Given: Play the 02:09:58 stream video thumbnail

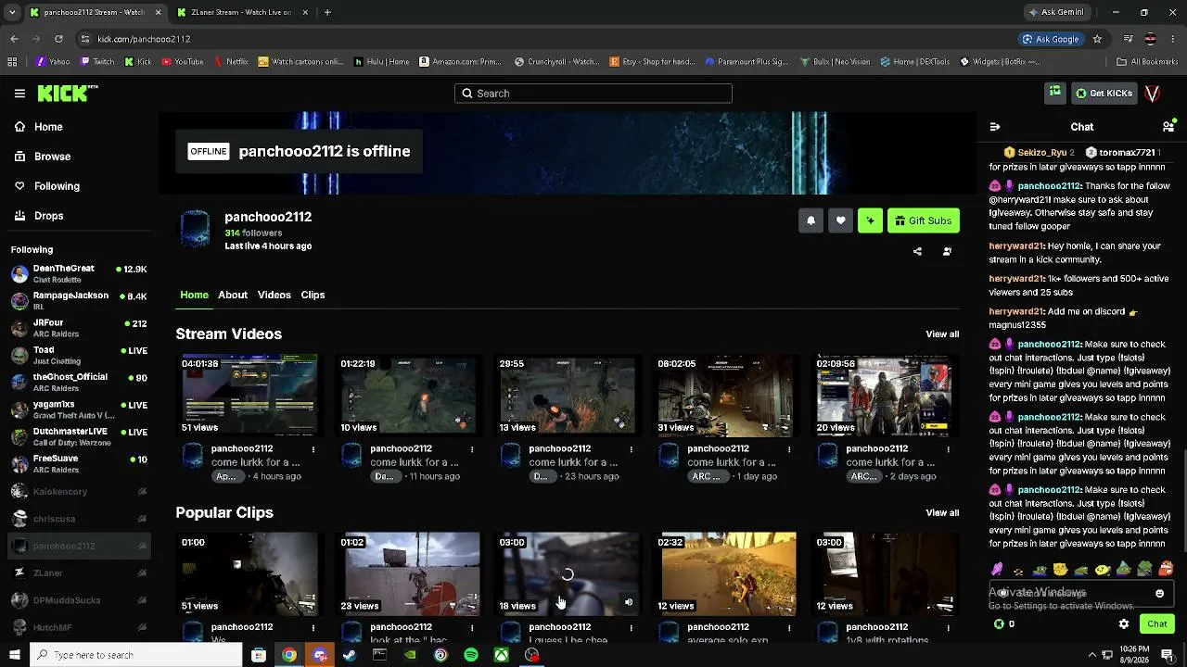Looking at the screenshot, I should coord(884,395).
